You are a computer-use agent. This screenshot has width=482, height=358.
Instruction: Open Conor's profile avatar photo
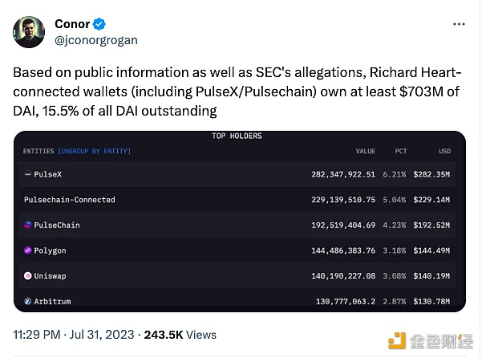29,32
